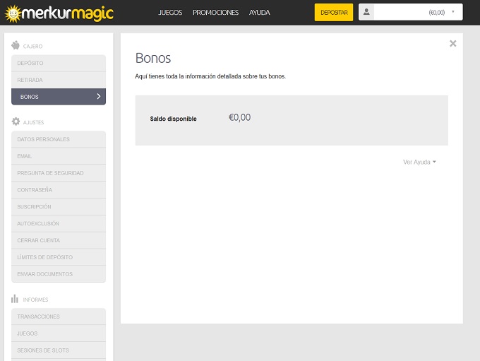Click the user profile icon
This screenshot has width=480, height=361.
coord(367,12)
